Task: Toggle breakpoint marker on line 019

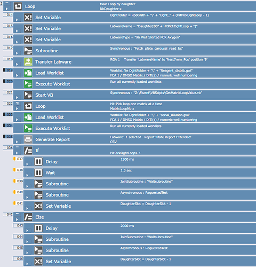Action: pyautogui.click(x=4, y=70)
